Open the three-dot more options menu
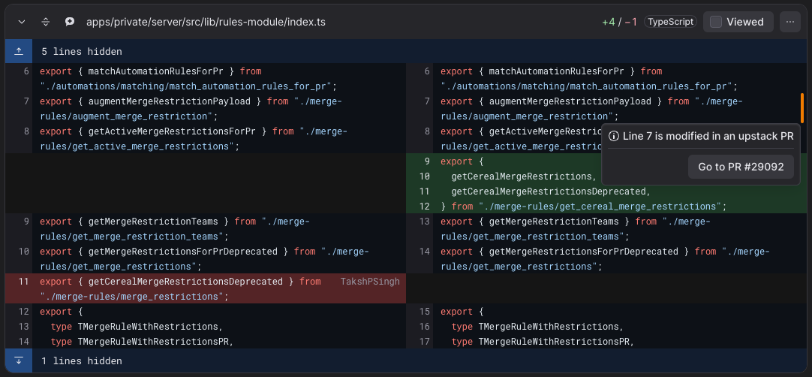The image size is (812, 377). pyautogui.click(x=789, y=22)
